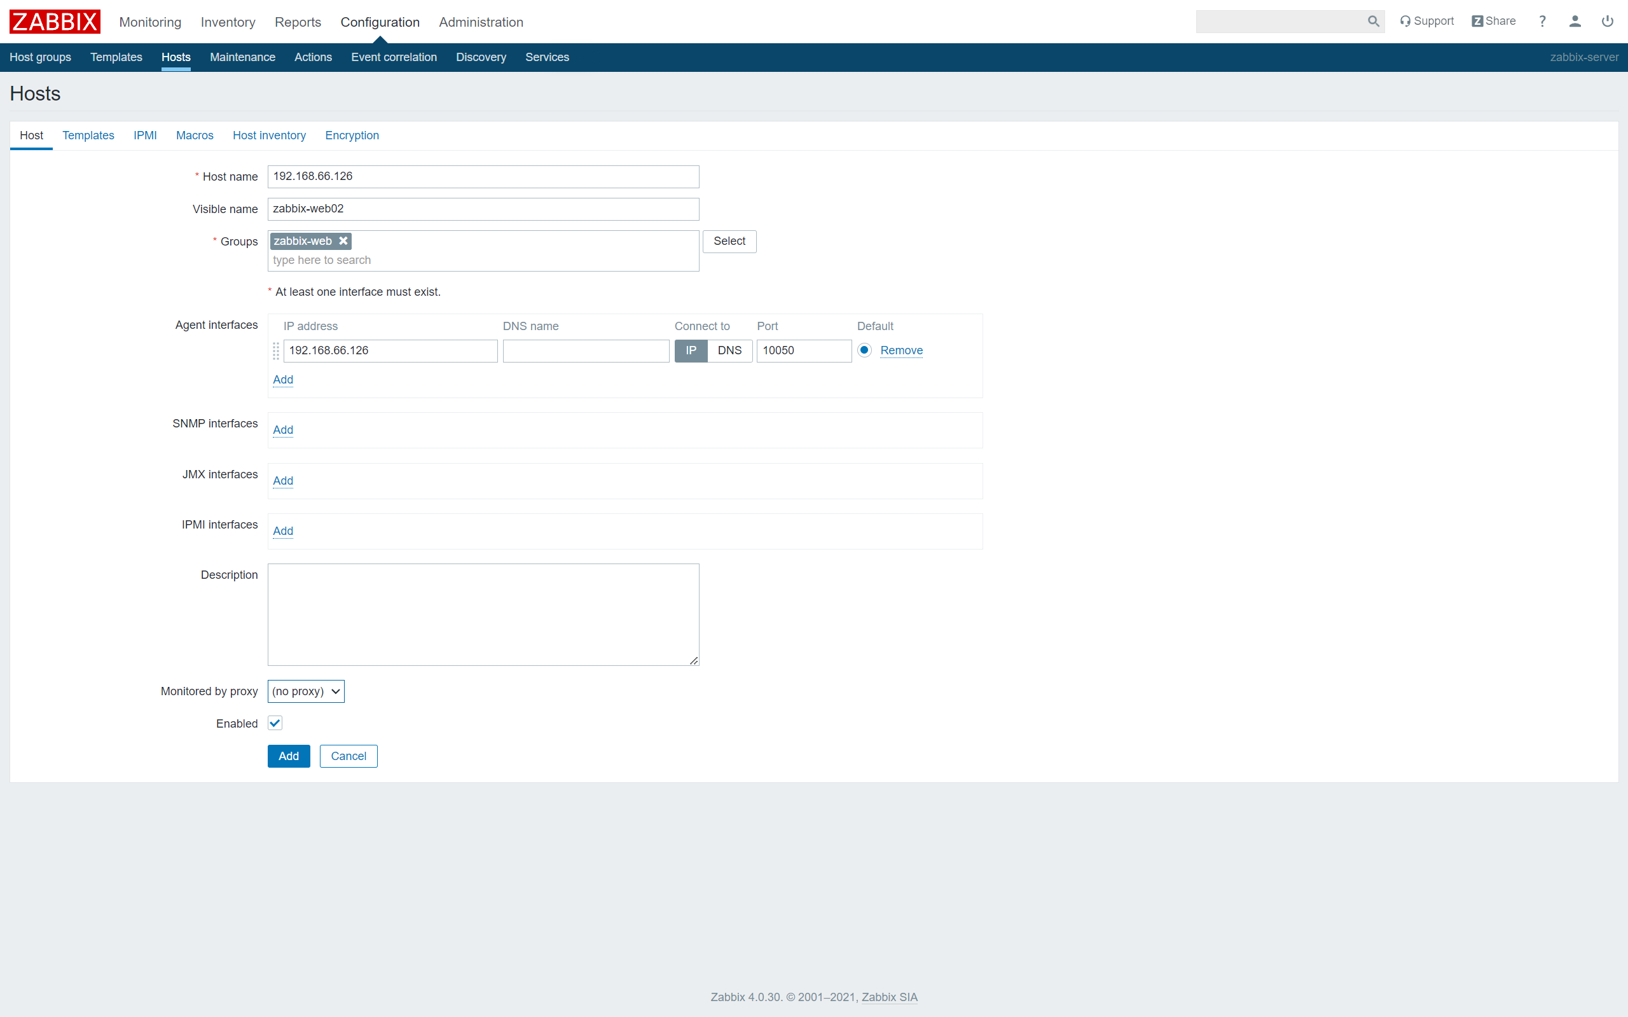The height and width of the screenshot is (1017, 1628).
Task: Go to Maintenance submenu
Action: pyautogui.click(x=243, y=57)
